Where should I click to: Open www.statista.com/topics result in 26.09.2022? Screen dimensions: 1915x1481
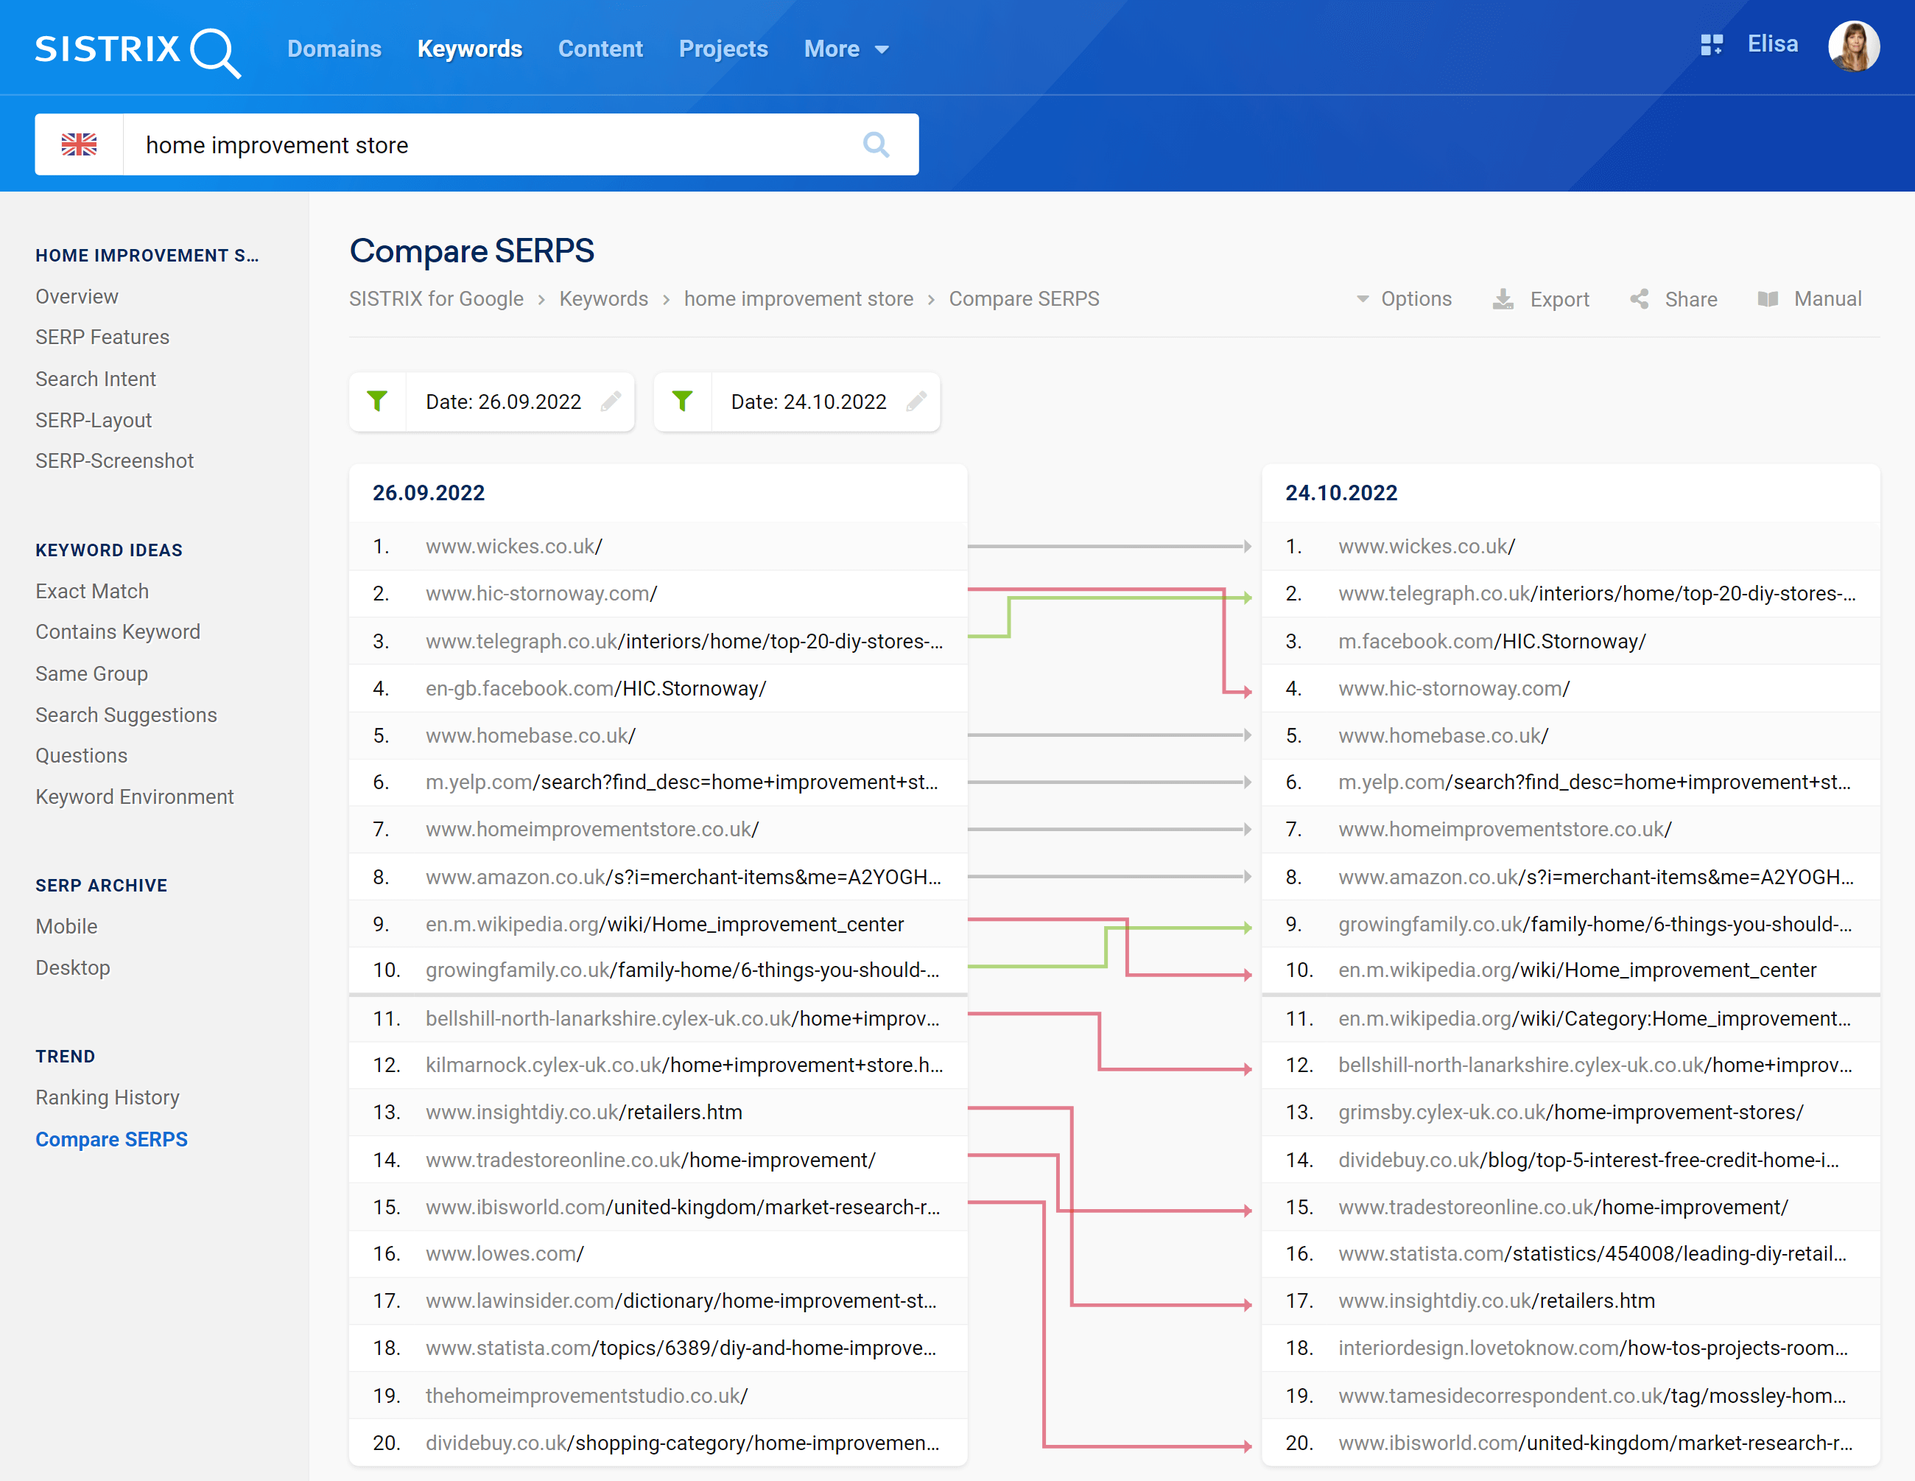(x=681, y=1348)
